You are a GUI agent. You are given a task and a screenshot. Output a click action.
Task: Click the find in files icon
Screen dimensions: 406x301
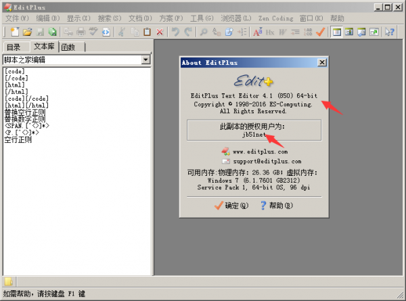pos(229,32)
